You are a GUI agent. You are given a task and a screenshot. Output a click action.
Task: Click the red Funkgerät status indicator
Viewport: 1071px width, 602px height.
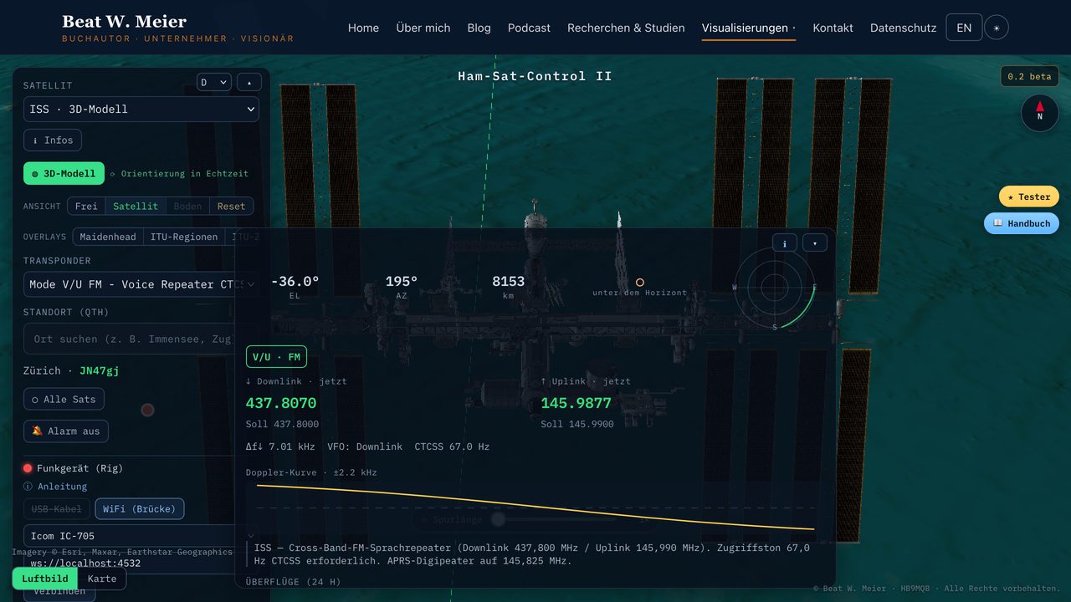28,468
